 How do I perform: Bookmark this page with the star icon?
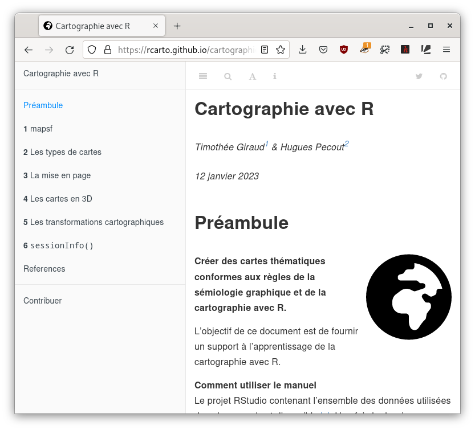tap(281, 50)
